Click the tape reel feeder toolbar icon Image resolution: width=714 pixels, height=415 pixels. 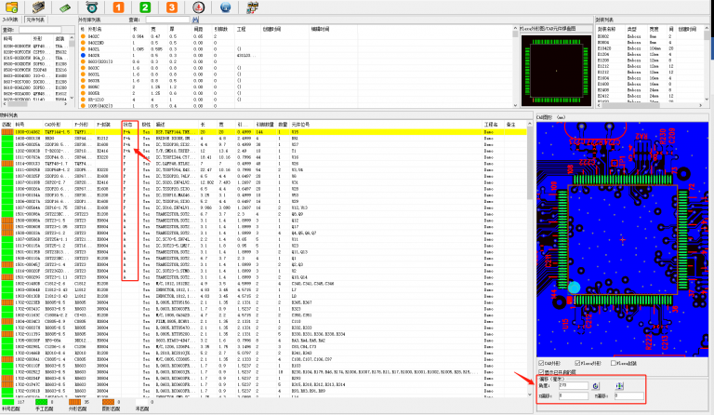coord(91,7)
